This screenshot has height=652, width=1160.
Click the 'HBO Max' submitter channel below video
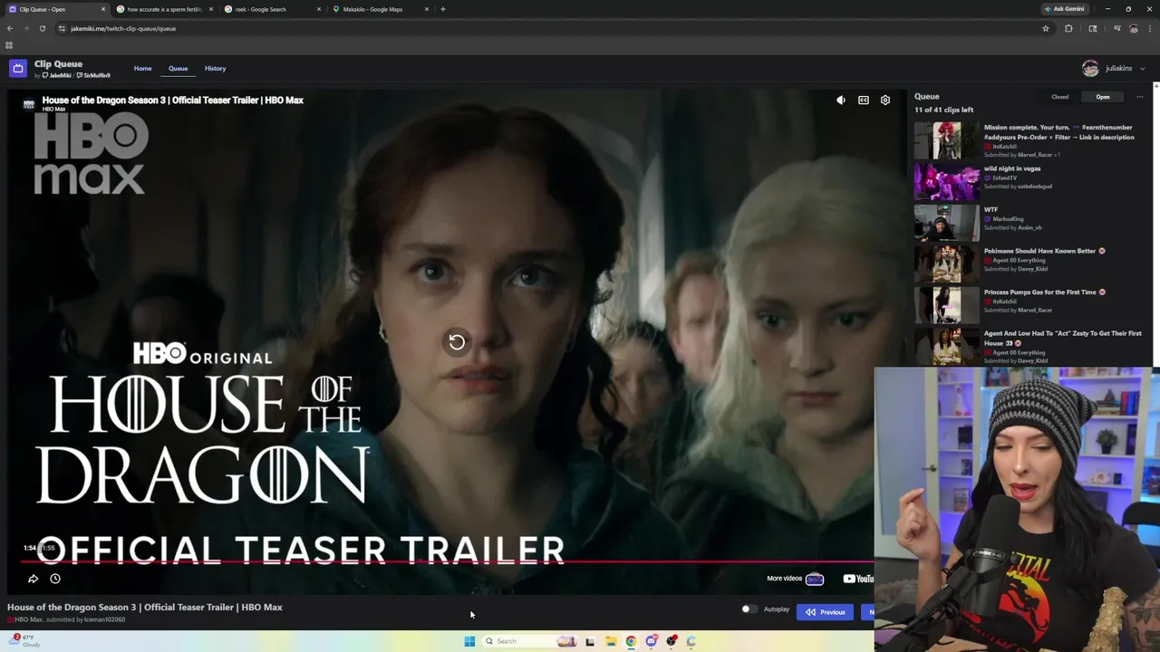(28, 619)
